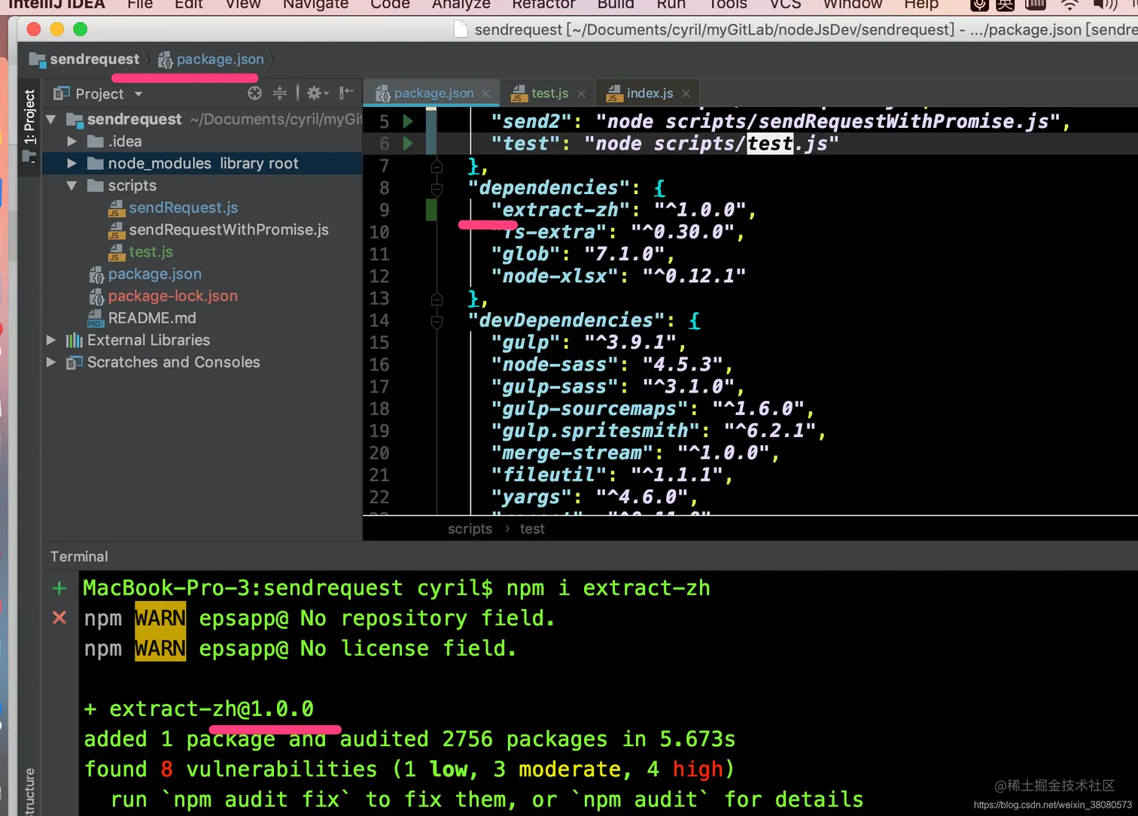Click line 21 "fileutil" entry

612,475
